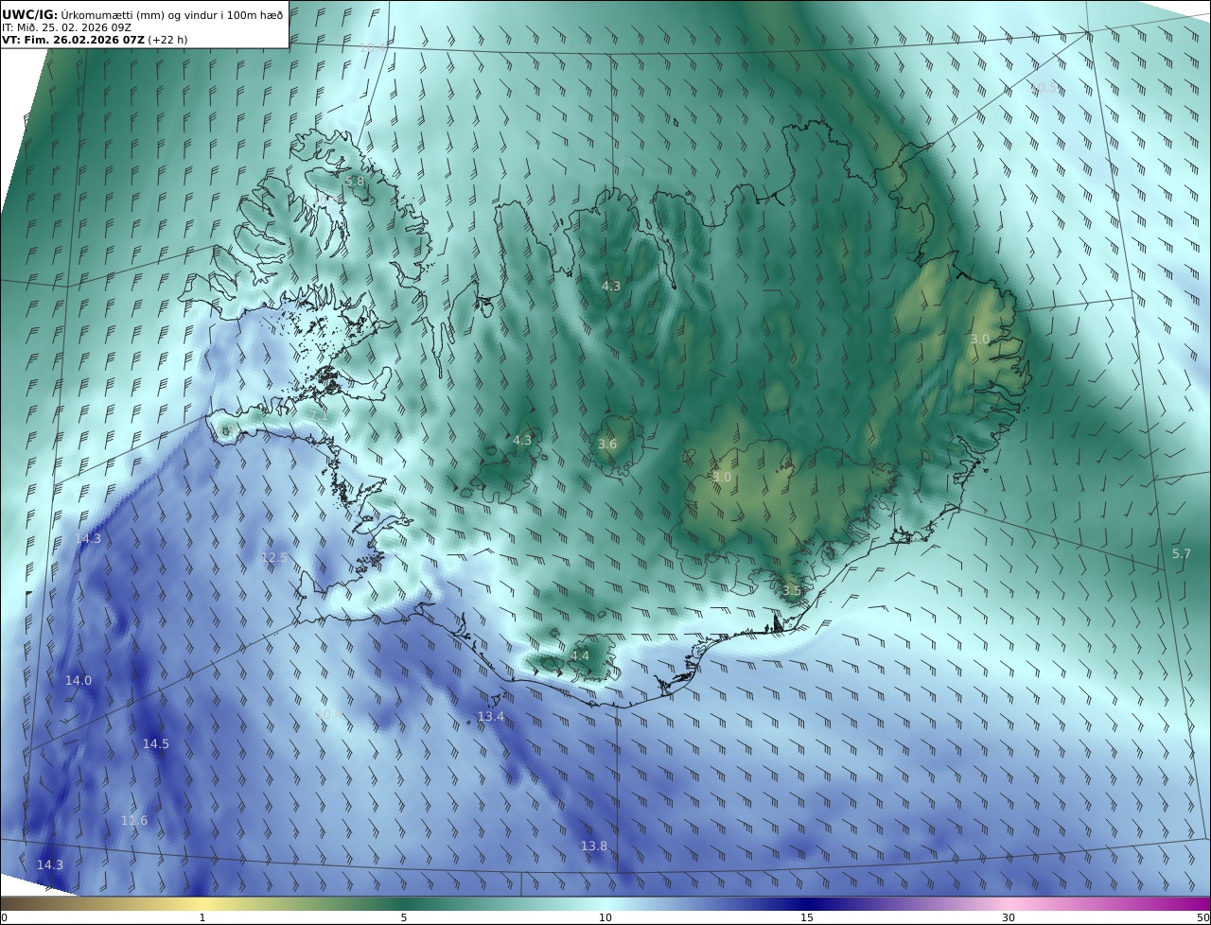Click the initial time line "IT: Mið. 25. 02. 2026 09Z"
The image size is (1211, 925).
(66, 27)
